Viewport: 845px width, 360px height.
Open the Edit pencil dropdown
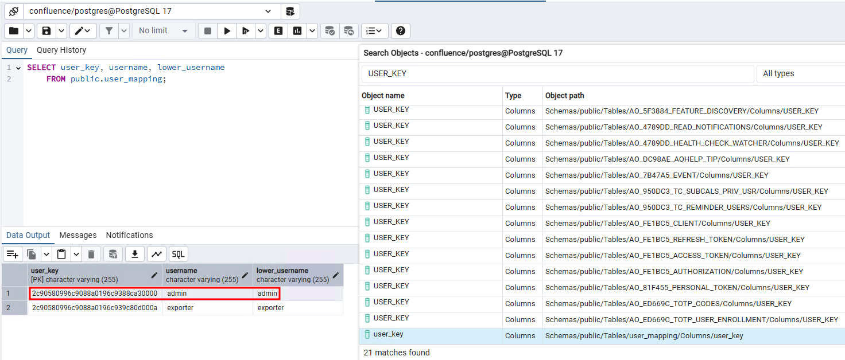point(83,31)
